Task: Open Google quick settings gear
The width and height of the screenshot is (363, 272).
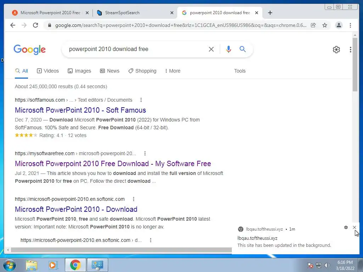Action: 336,50
